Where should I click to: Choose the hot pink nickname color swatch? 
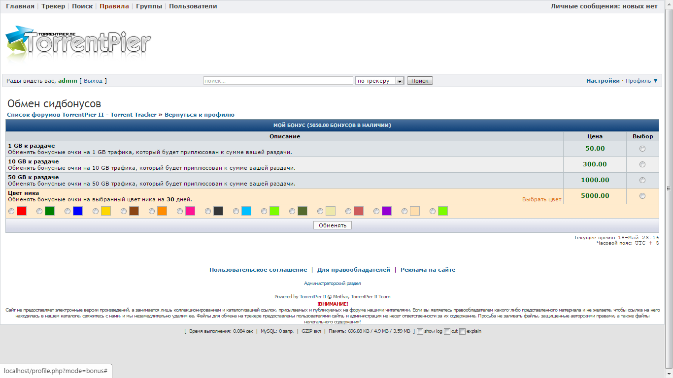coord(190,211)
